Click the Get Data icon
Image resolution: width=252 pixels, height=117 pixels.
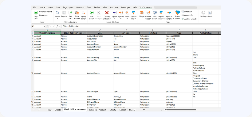tap(70, 13)
